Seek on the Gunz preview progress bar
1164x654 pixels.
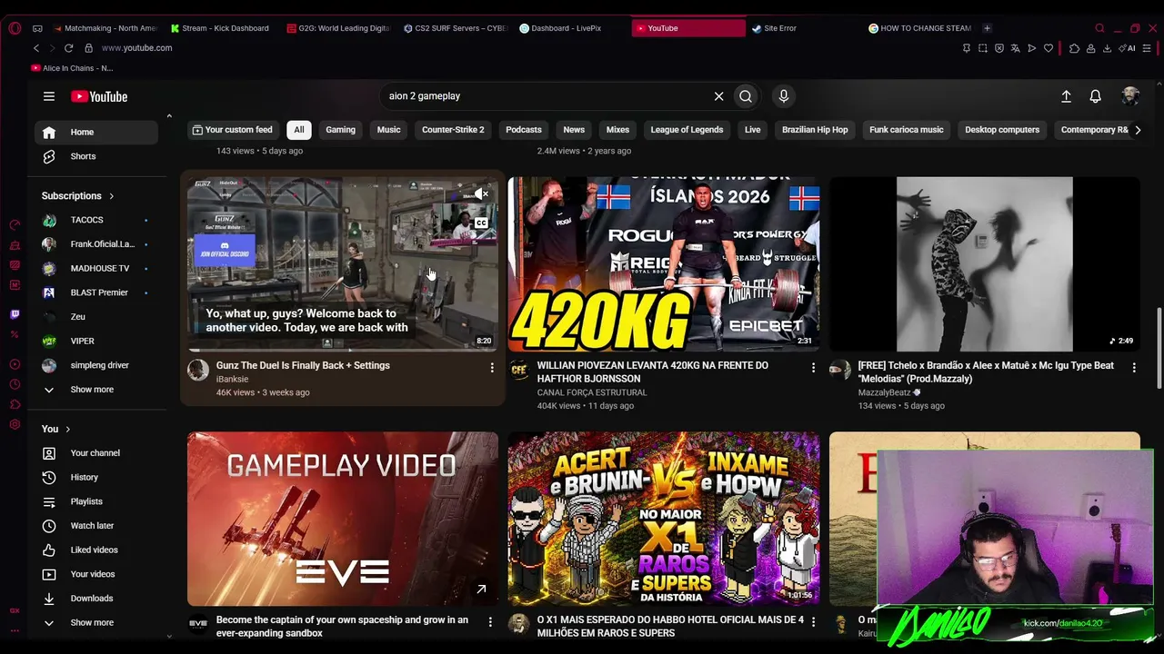(x=343, y=350)
